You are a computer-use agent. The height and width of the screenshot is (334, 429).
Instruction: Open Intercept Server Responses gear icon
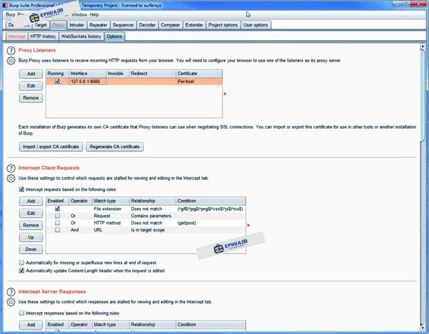(11, 302)
